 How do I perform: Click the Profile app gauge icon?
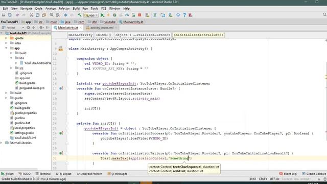coord(127,15)
